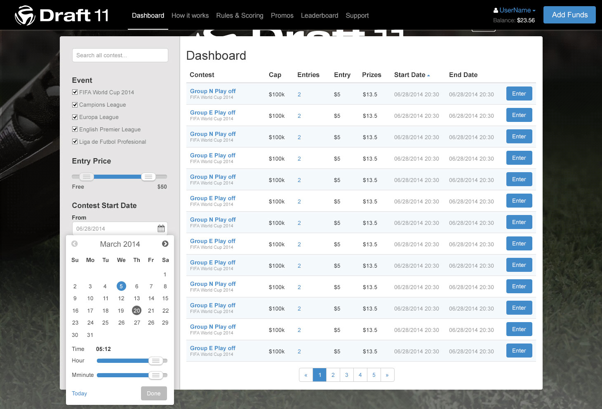Pick March 31 in the calendar
The height and width of the screenshot is (409, 602).
click(x=90, y=335)
